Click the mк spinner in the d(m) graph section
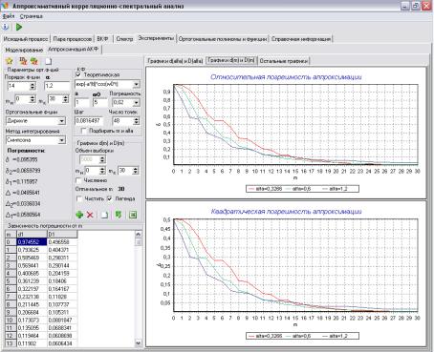 coord(136,171)
